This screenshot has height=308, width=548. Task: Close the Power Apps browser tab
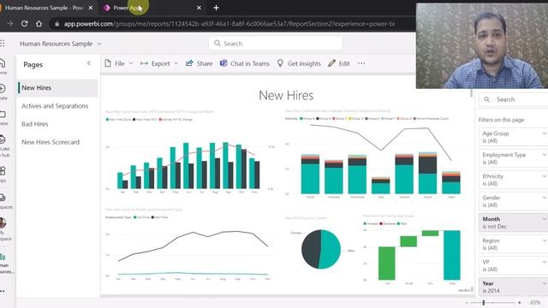click(199, 8)
